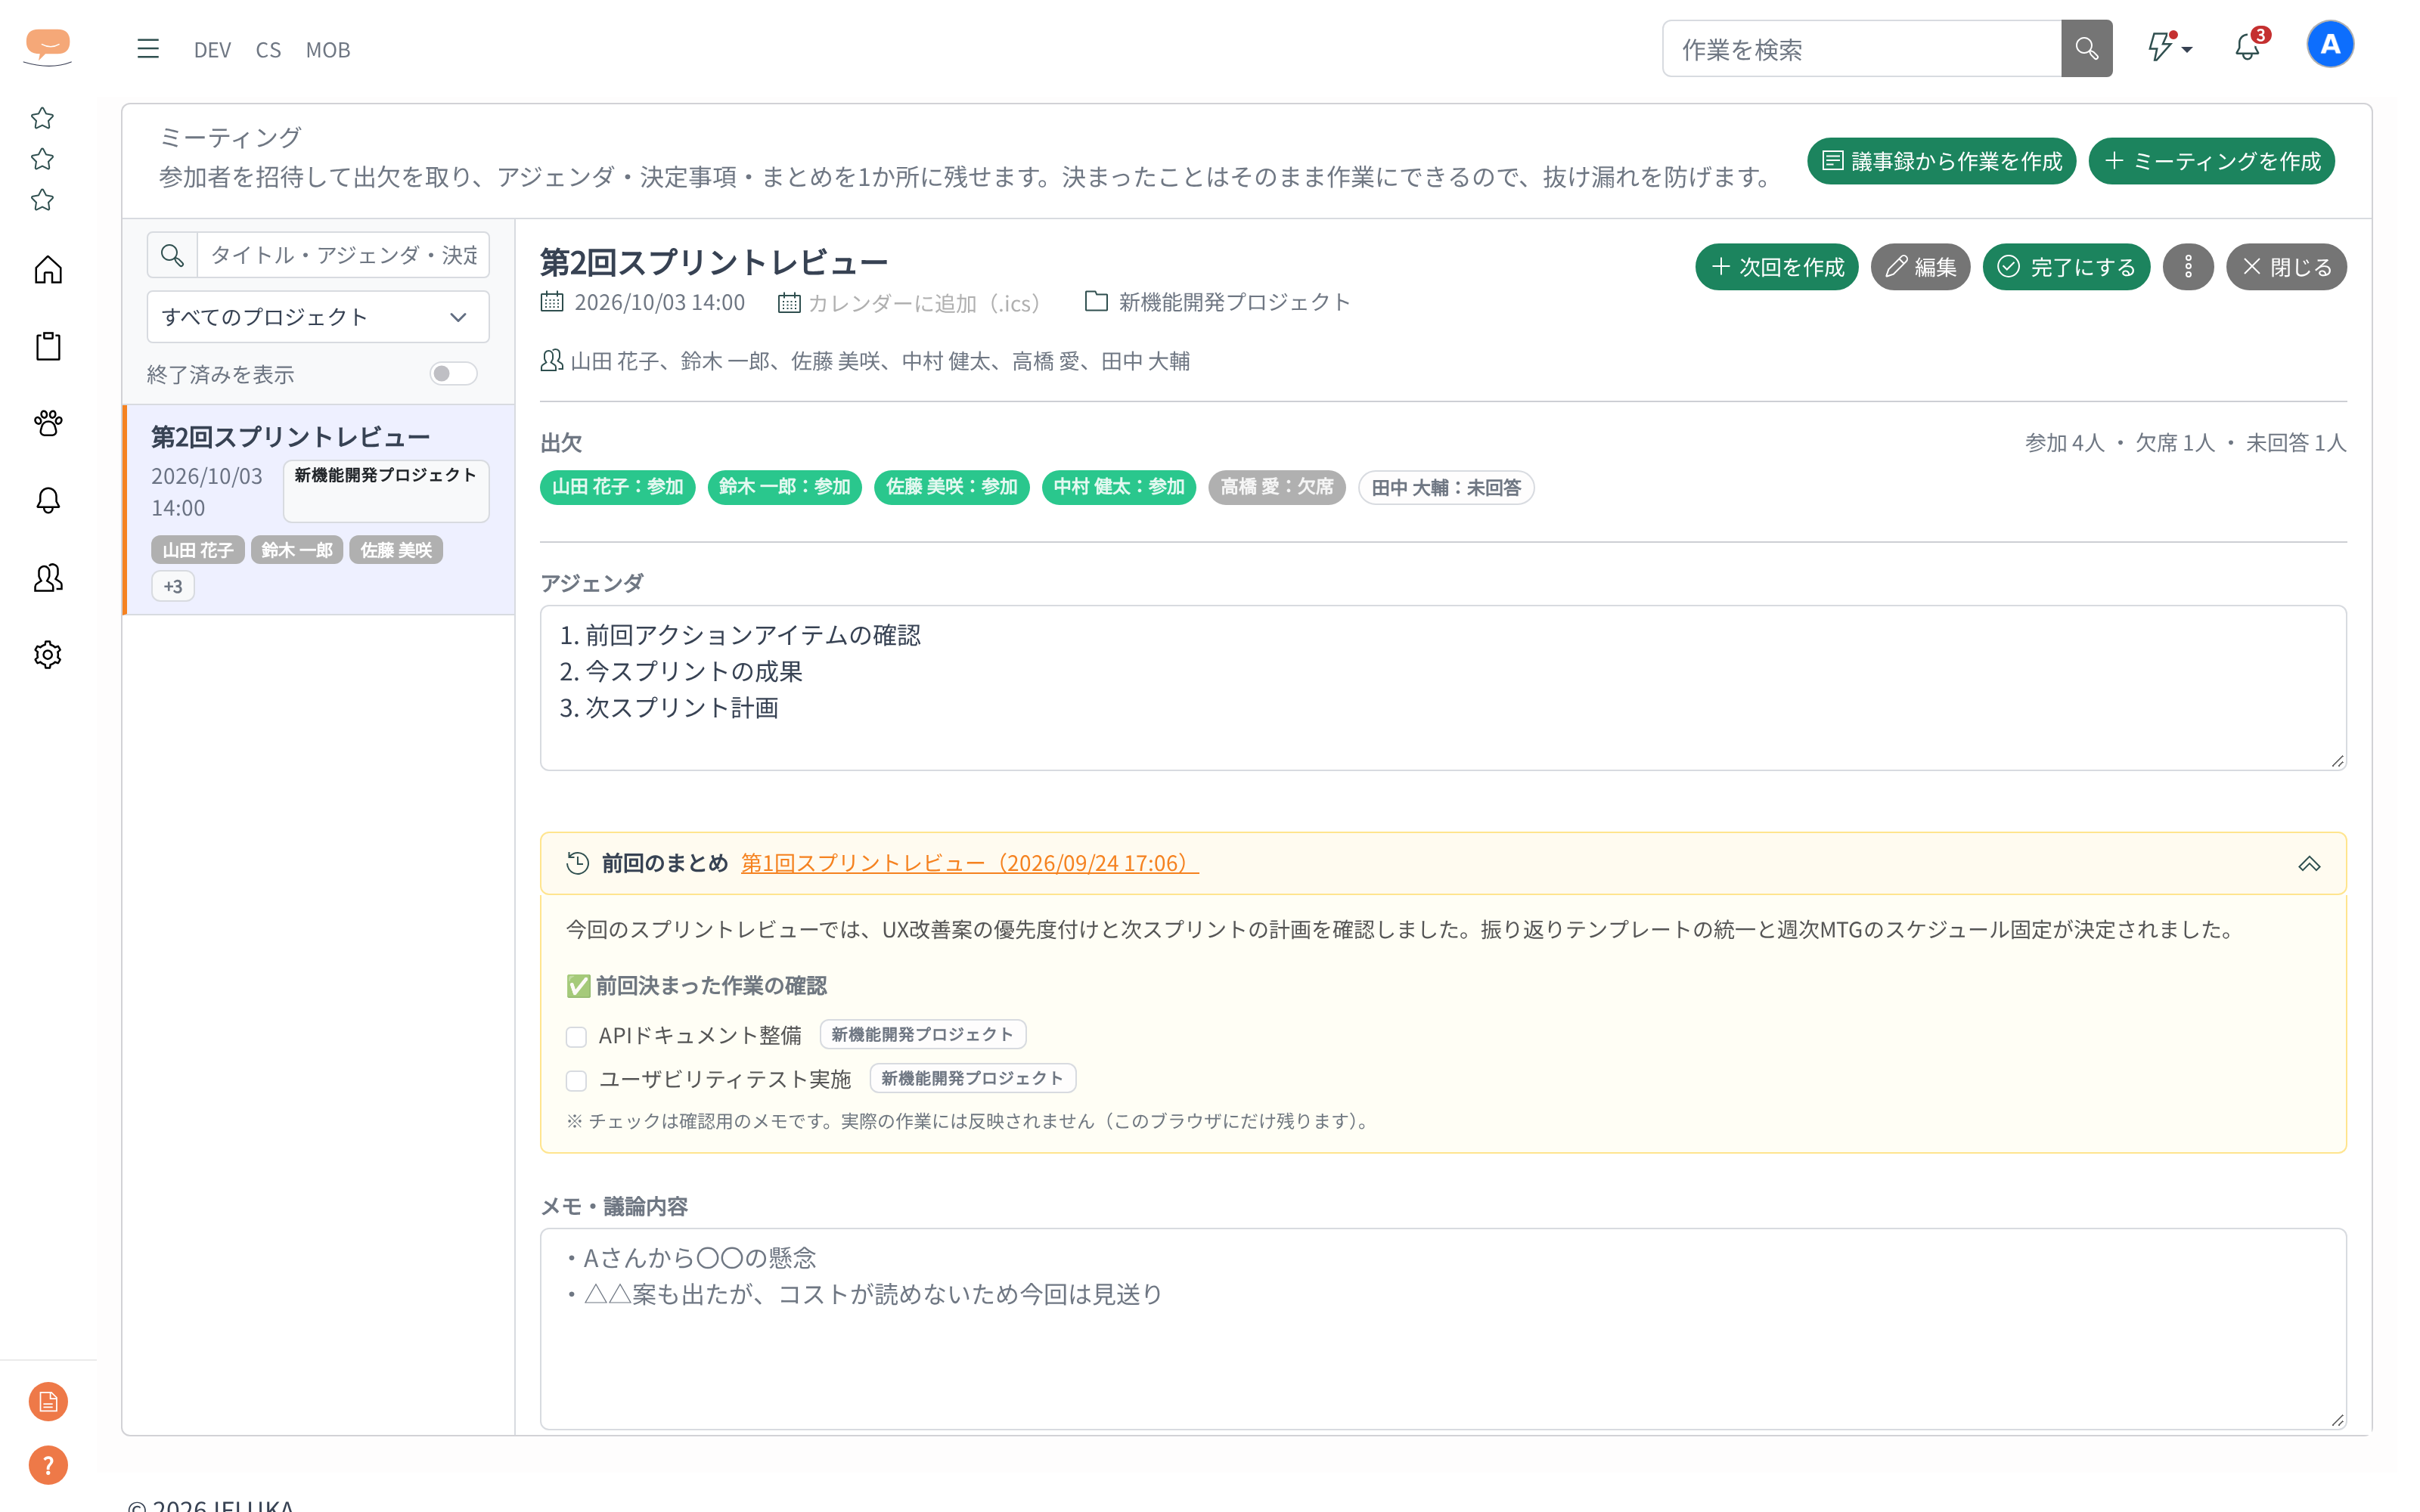Check the APIドキュメント整備 checkbox

pyautogui.click(x=576, y=1037)
